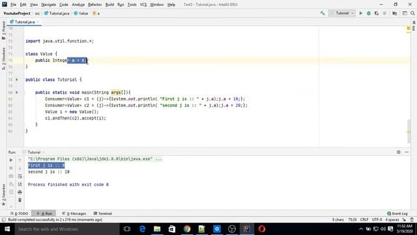Collapse the main method fold marker

[24, 93]
